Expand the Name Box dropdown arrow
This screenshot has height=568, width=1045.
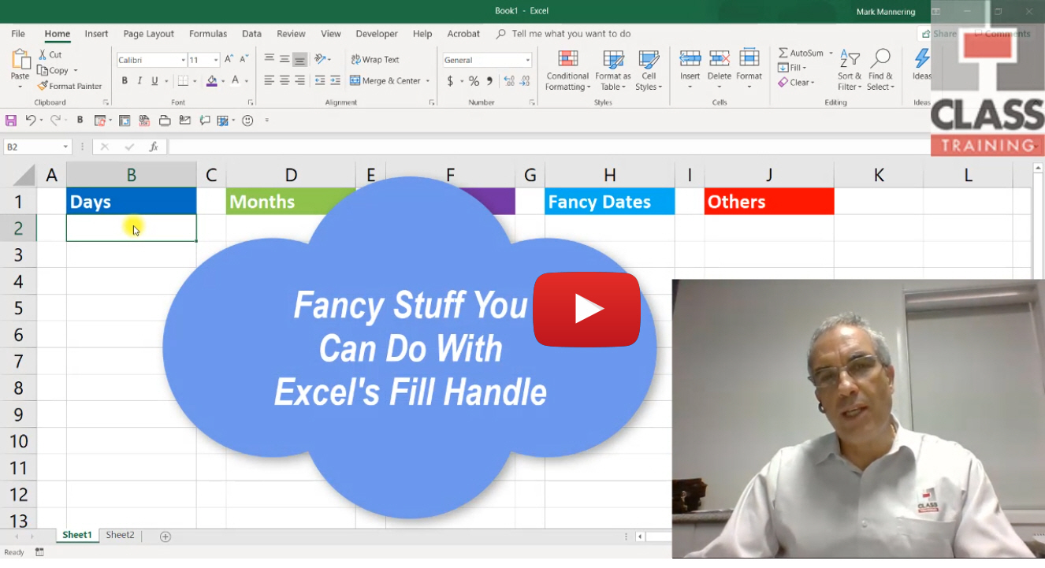[x=65, y=147]
